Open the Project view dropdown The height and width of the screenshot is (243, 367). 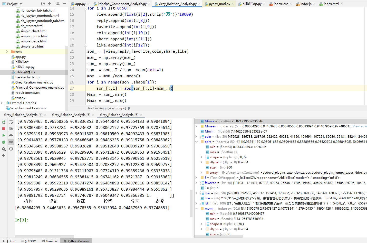click(x=21, y=4)
